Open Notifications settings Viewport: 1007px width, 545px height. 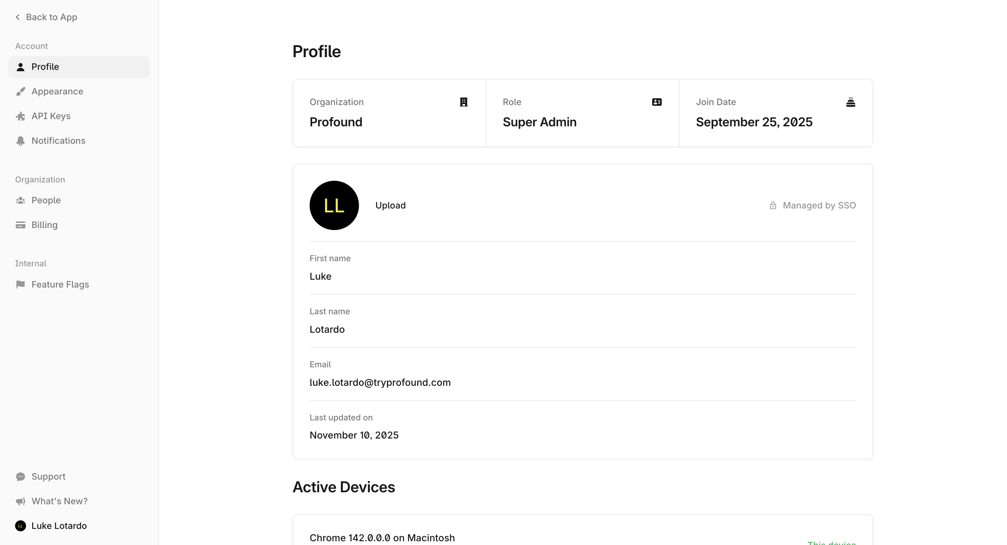pyautogui.click(x=79, y=141)
